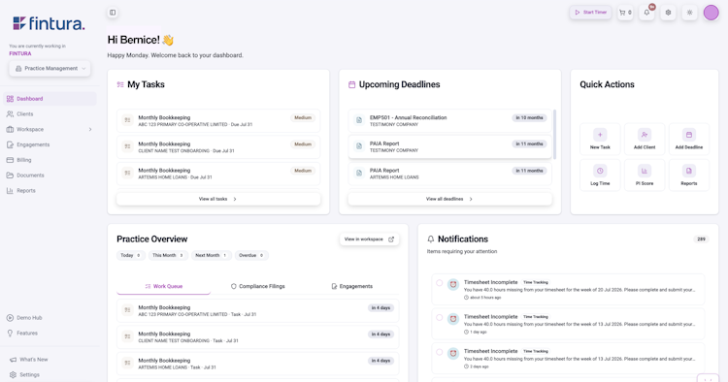Open Artemis Home Loans task in My Tasks
The width and height of the screenshot is (728, 382).
coord(218,174)
